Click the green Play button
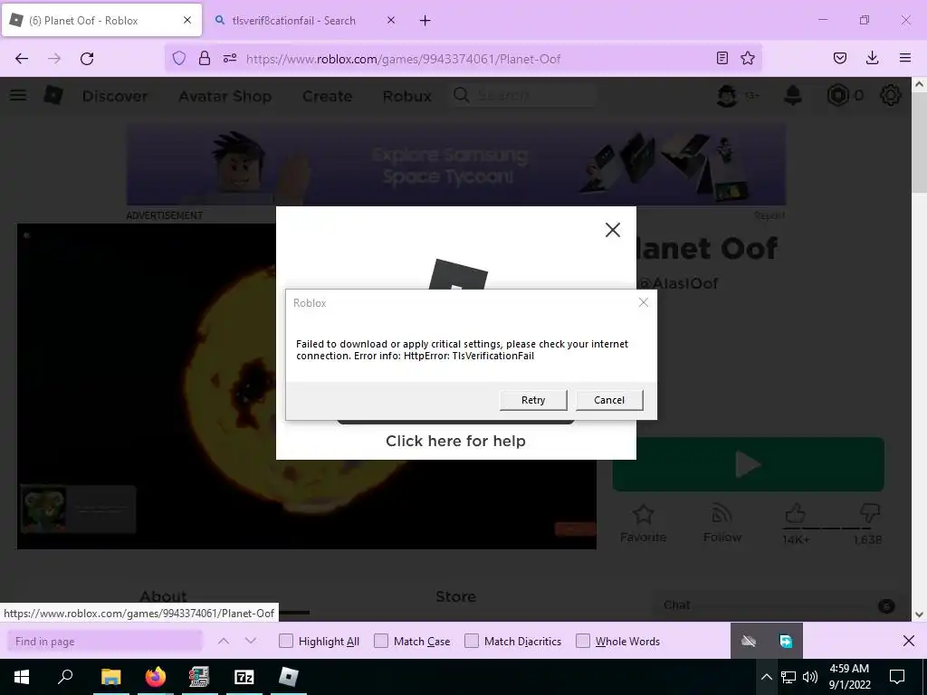This screenshot has height=695, width=927. 749,464
